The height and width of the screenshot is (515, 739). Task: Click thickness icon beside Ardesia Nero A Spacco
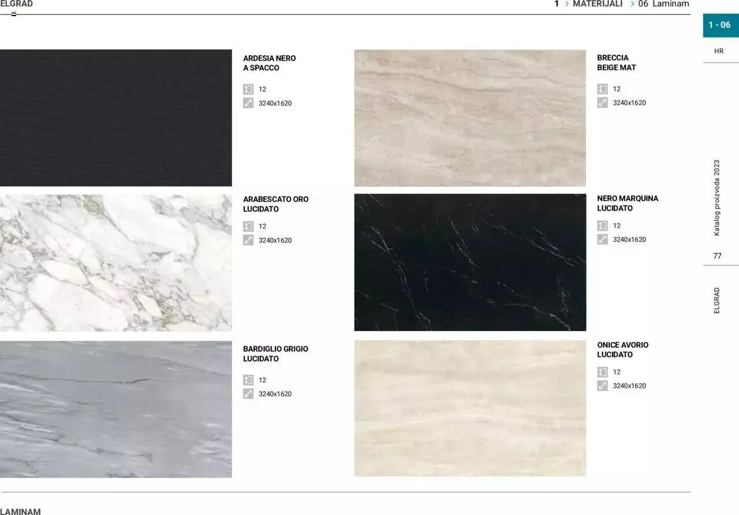(248, 89)
